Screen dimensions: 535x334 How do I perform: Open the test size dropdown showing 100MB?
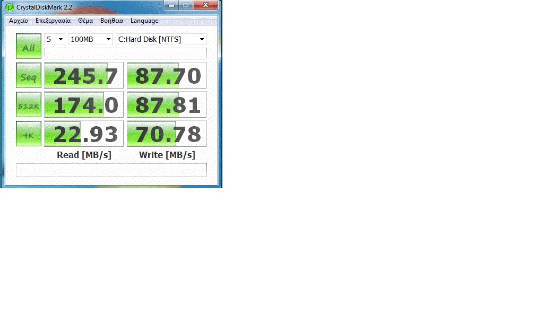pyautogui.click(x=90, y=39)
